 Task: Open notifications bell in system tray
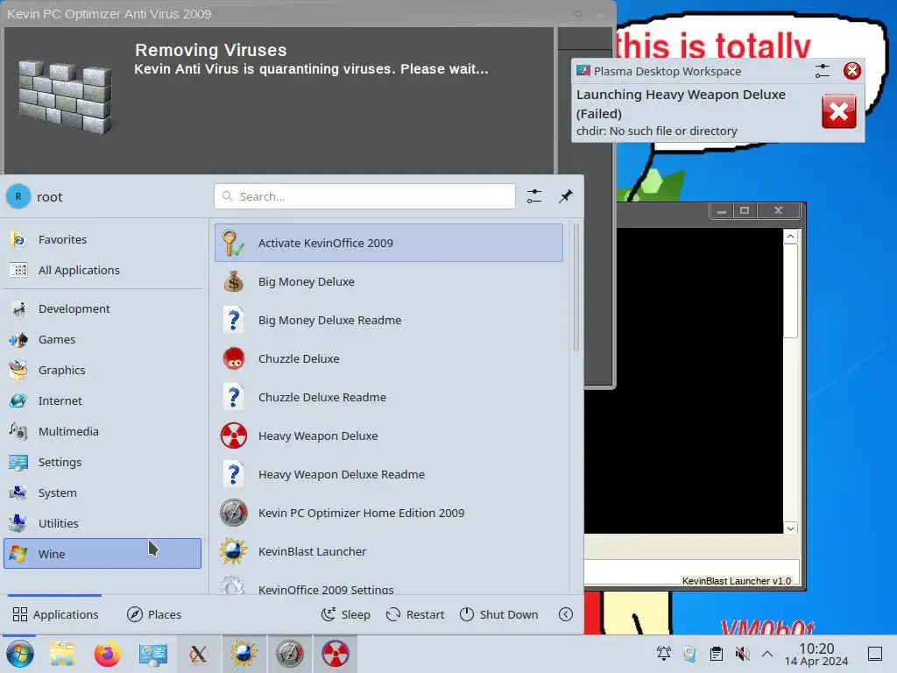click(664, 654)
